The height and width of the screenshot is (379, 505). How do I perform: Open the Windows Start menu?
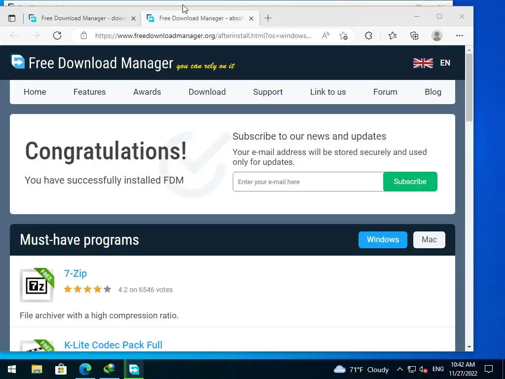(x=12, y=369)
